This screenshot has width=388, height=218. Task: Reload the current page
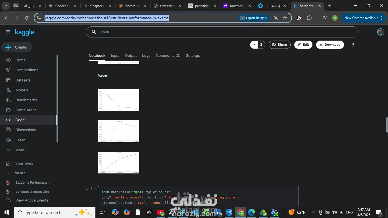[x=27, y=18]
